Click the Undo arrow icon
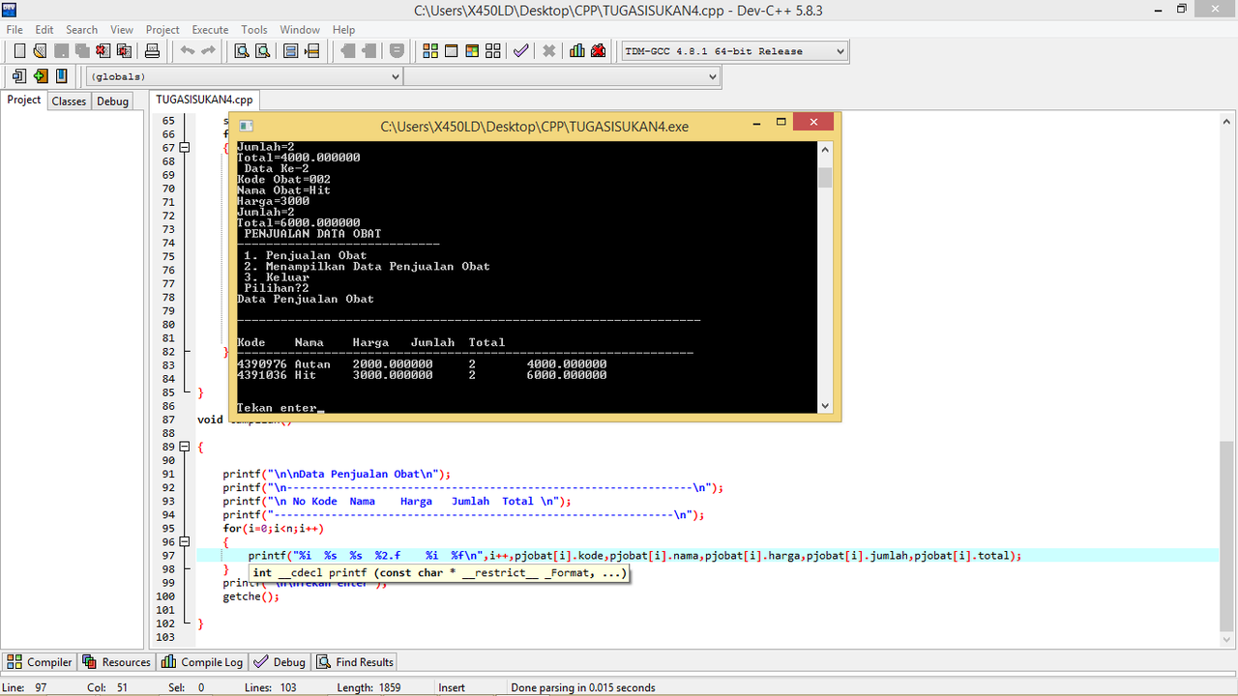 pyautogui.click(x=187, y=51)
